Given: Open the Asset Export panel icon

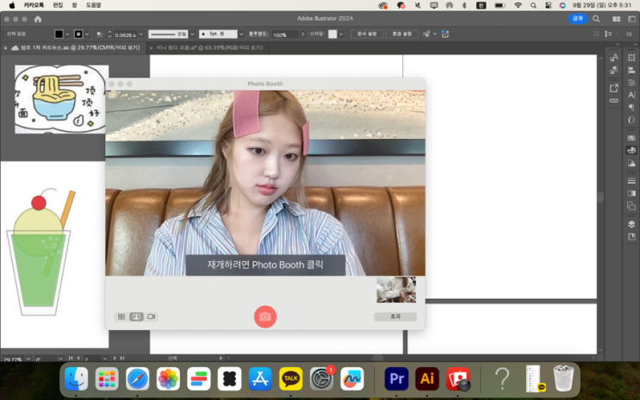Looking at the screenshot, I should (613, 88).
